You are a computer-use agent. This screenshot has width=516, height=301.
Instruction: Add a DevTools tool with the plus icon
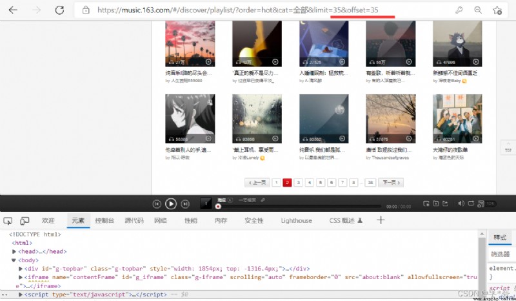(381, 220)
